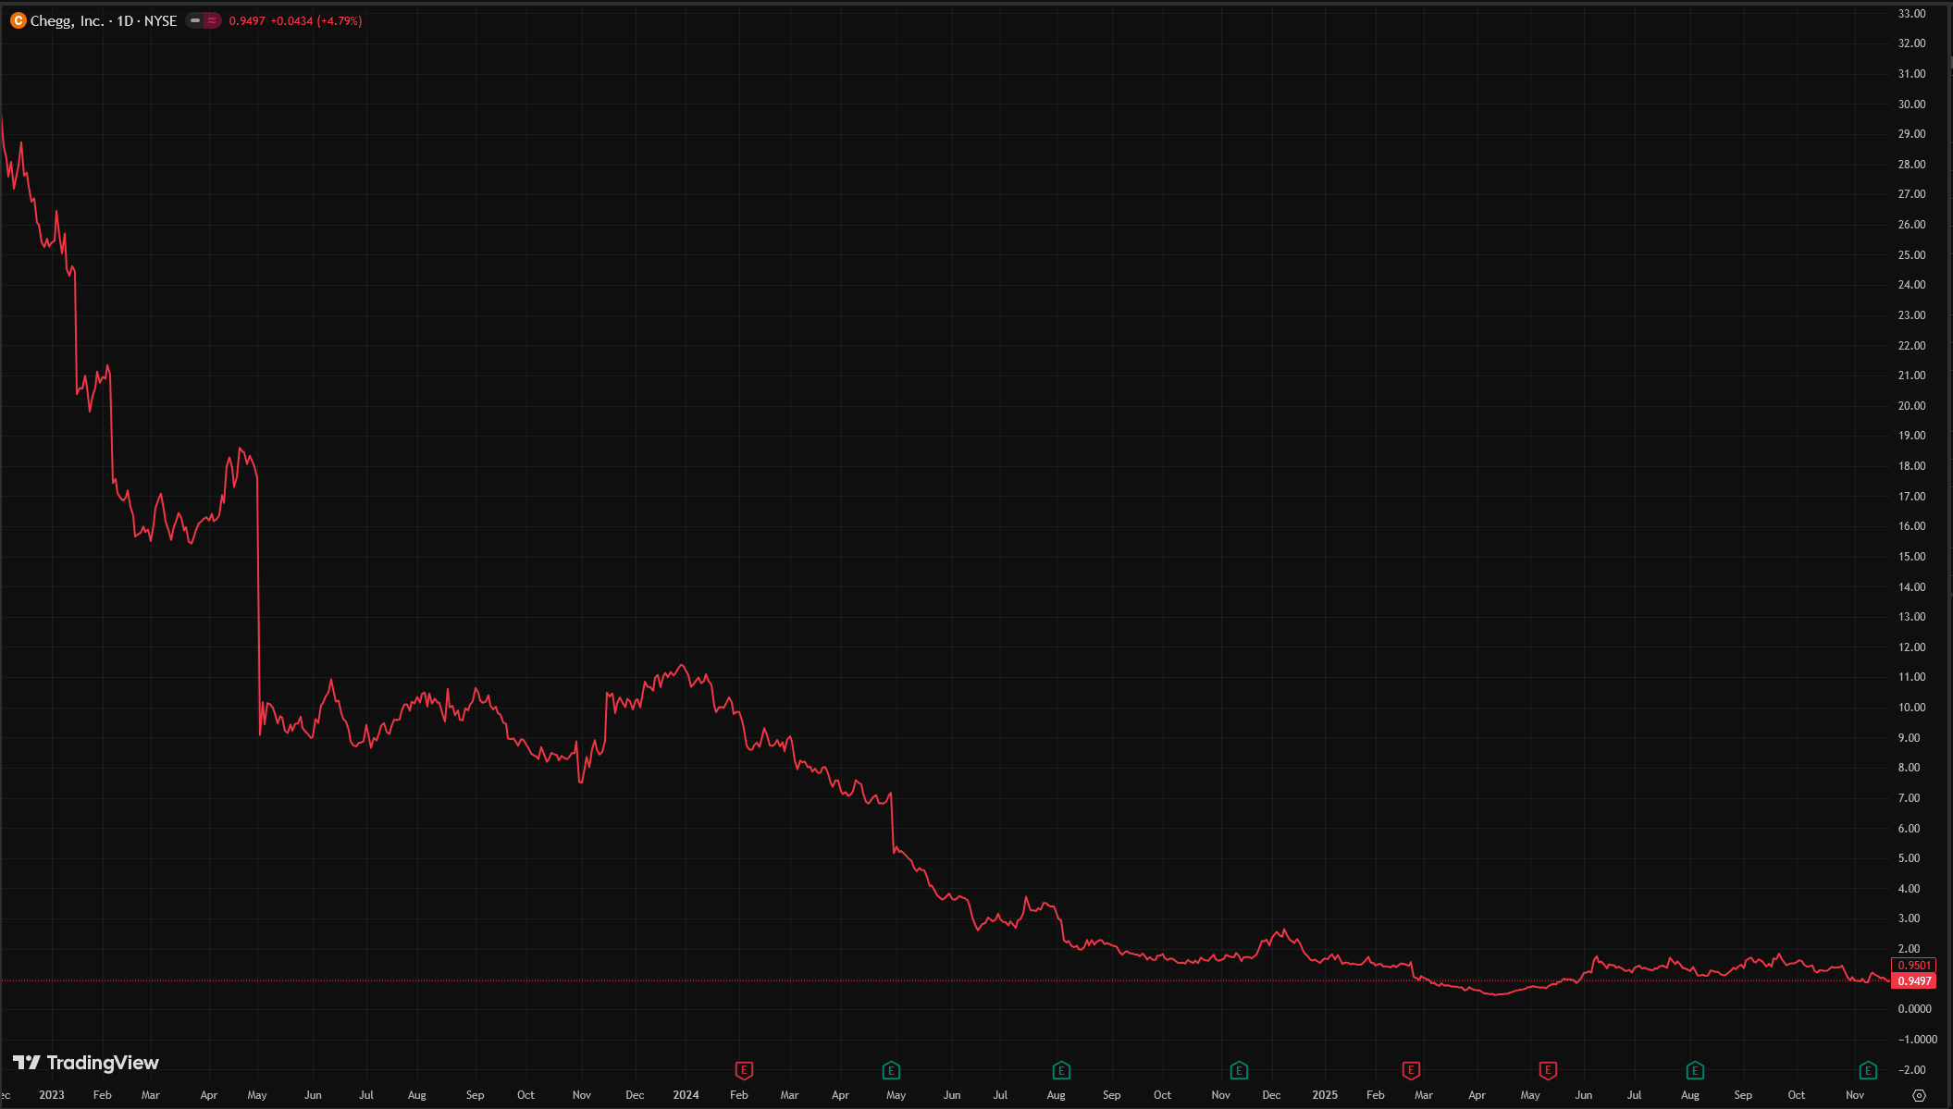Click the 33.00 value atop the price scale
Viewport: 1953px width, 1109px height.
[1910, 15]
